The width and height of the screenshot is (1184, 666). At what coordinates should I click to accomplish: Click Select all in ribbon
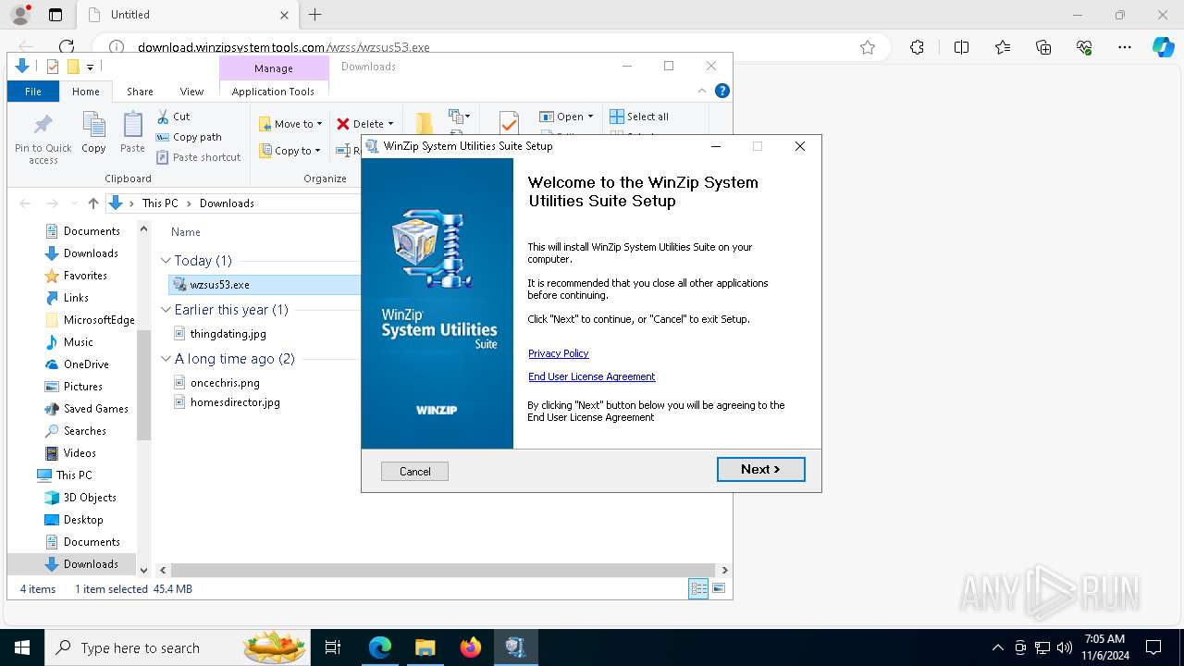(639, 117)
